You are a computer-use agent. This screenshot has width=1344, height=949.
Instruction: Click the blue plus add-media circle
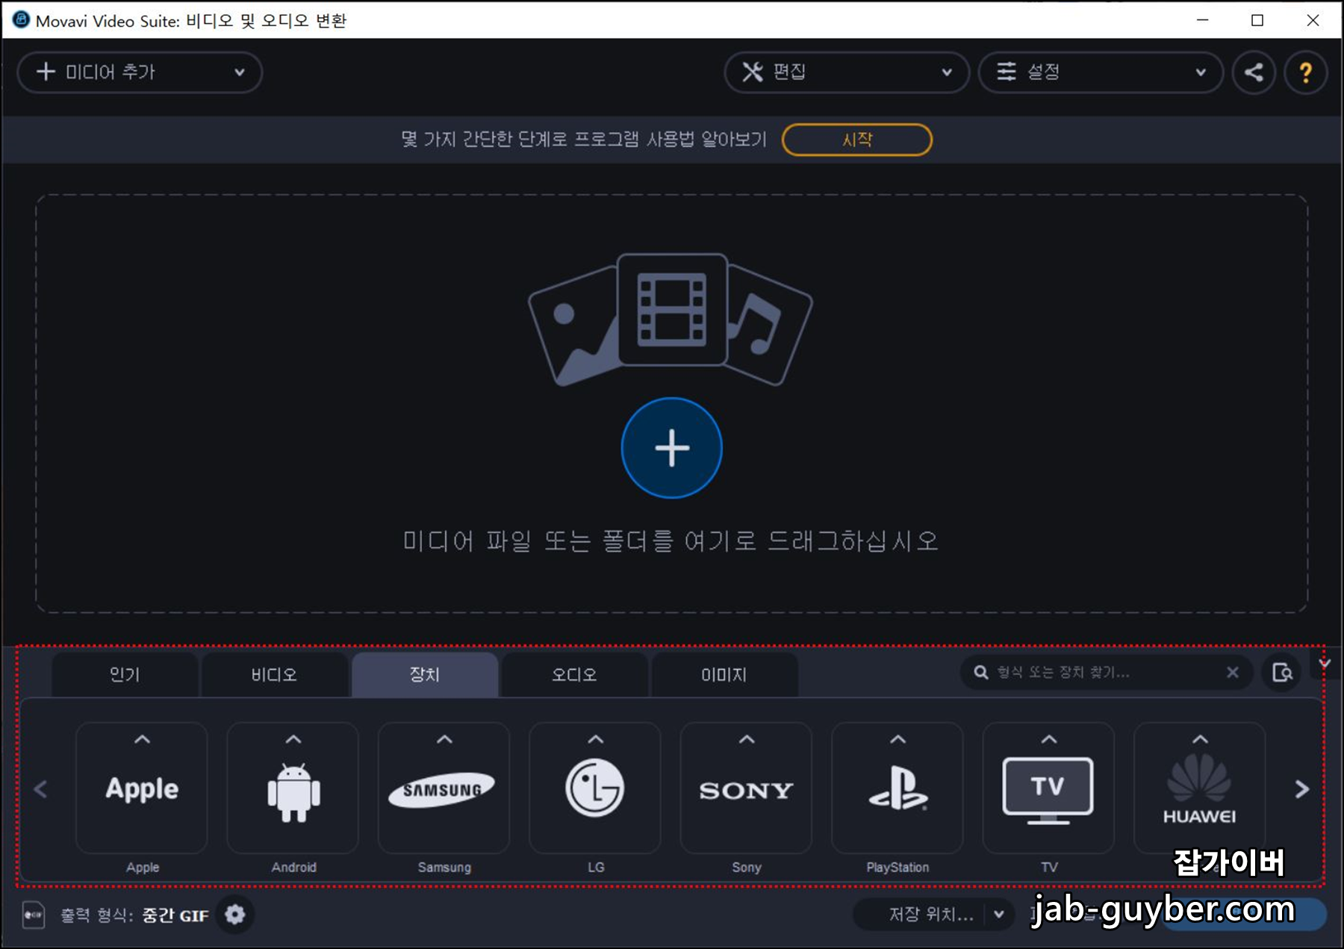tap(672, 448)
